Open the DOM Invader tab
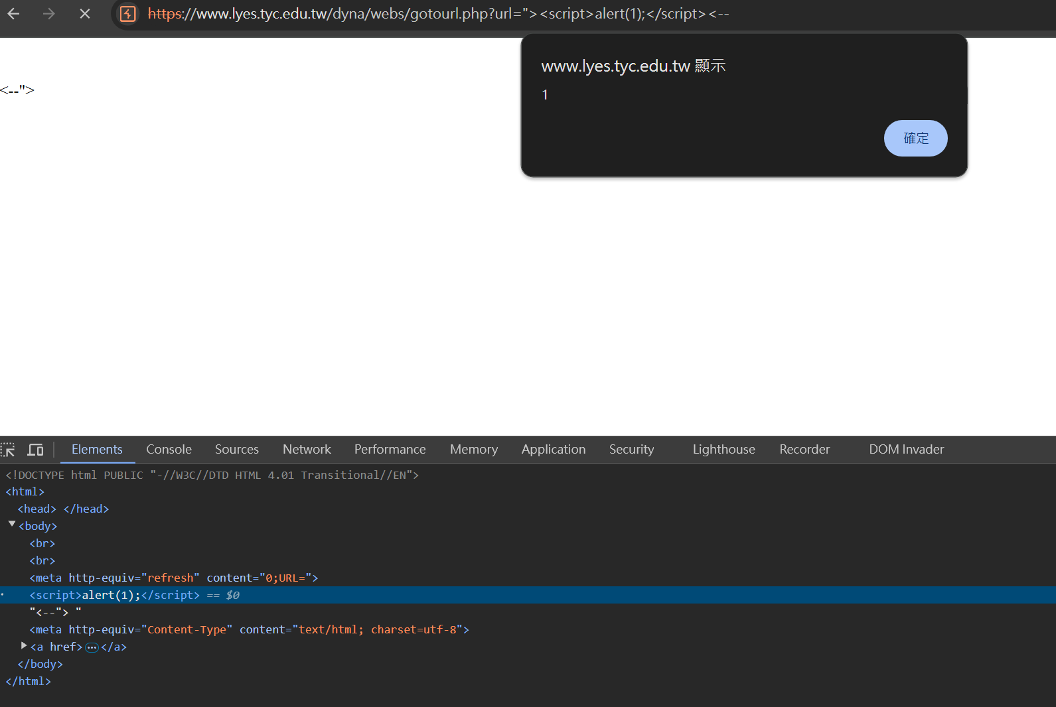 [x=906, y=449]
